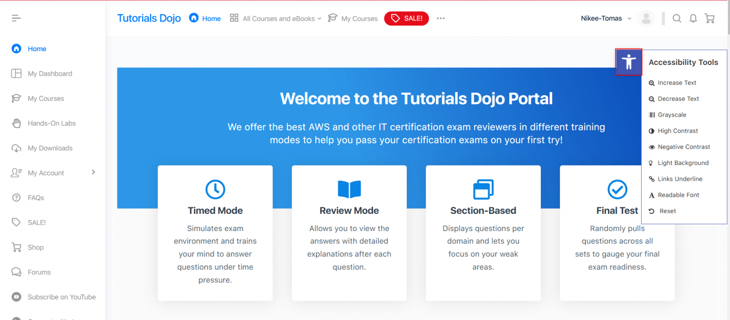
Task: Open the Accessibility Tools panel icon
Action: pos(628,62)
